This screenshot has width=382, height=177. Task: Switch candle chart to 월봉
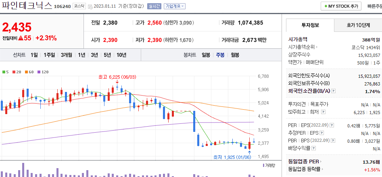point(235,55)
